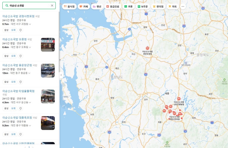View the 오류점 storefront photo thumbnail

click(48, 45)
